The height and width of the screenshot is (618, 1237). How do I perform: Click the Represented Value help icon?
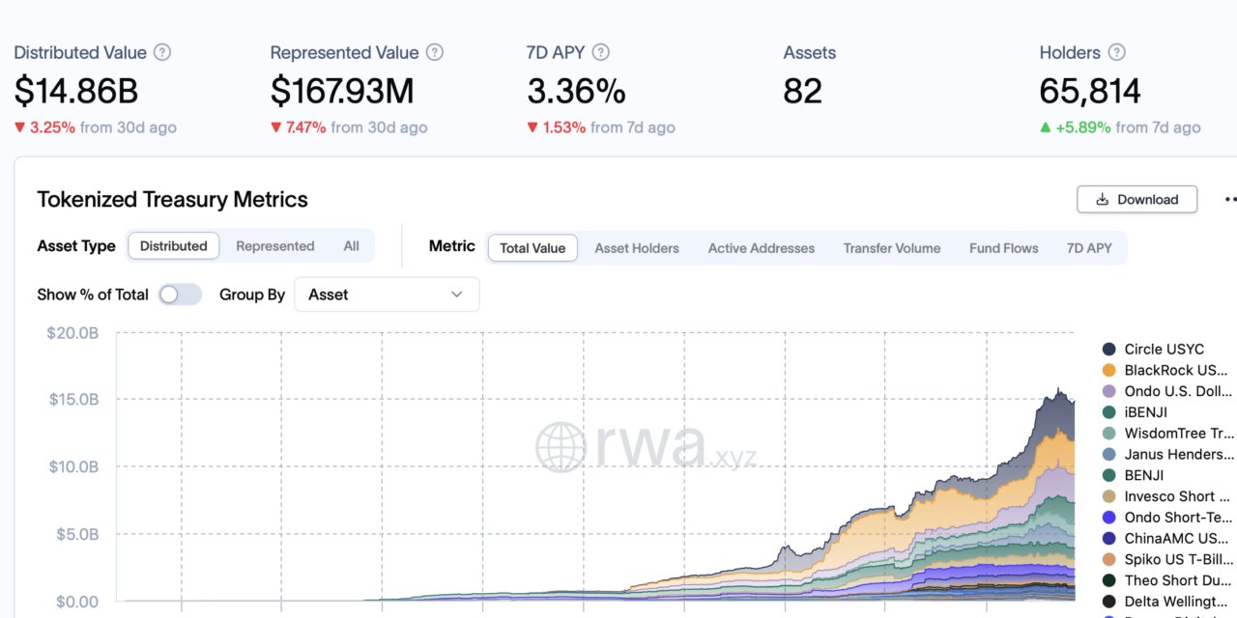[x=435, y=52]
